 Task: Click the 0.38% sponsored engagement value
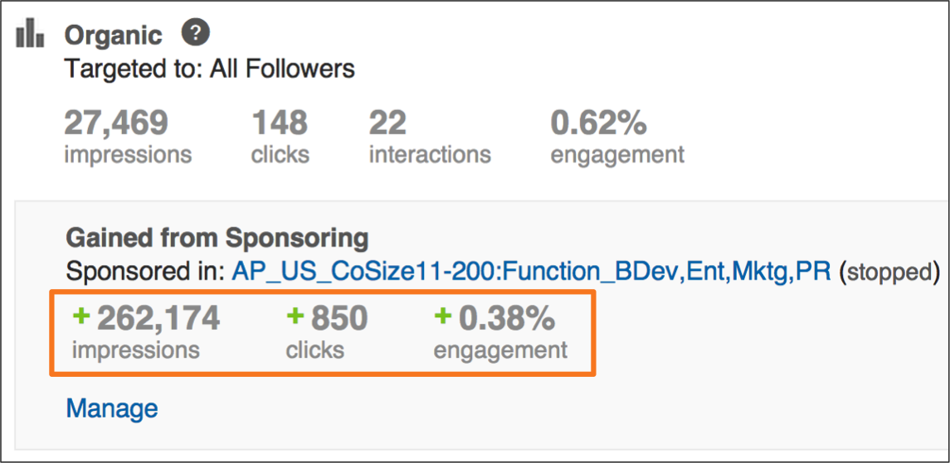point(505,317)
